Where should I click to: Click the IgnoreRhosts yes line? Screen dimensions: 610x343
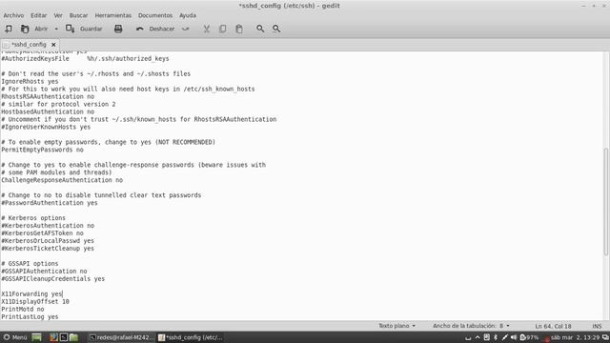[30, 81]
